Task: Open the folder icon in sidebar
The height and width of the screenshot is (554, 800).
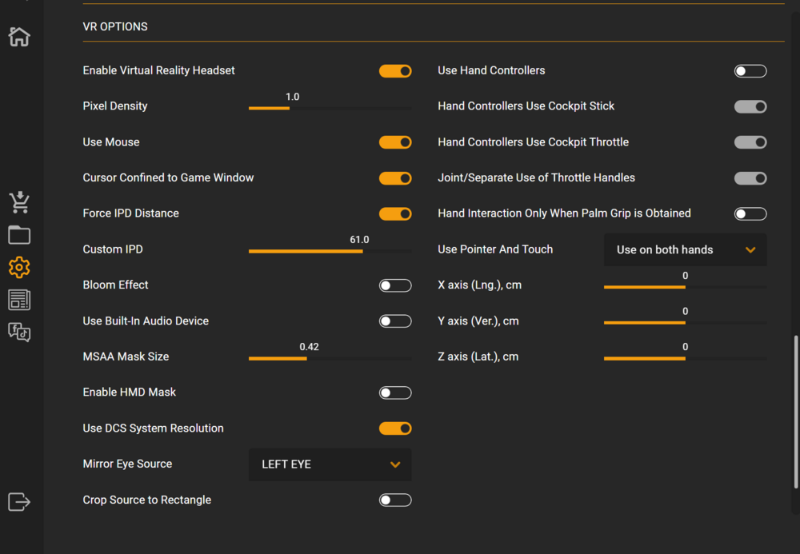Action: (19, 235)
